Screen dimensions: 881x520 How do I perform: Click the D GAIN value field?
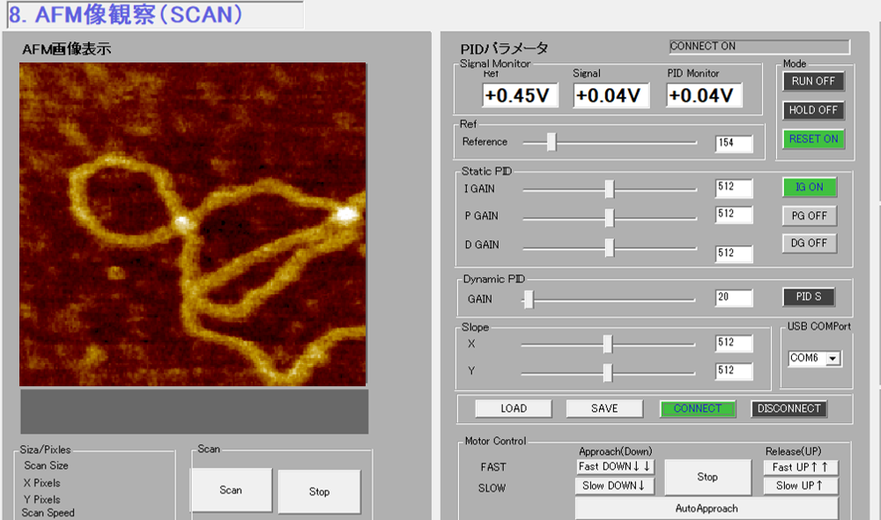click(734, 253)
